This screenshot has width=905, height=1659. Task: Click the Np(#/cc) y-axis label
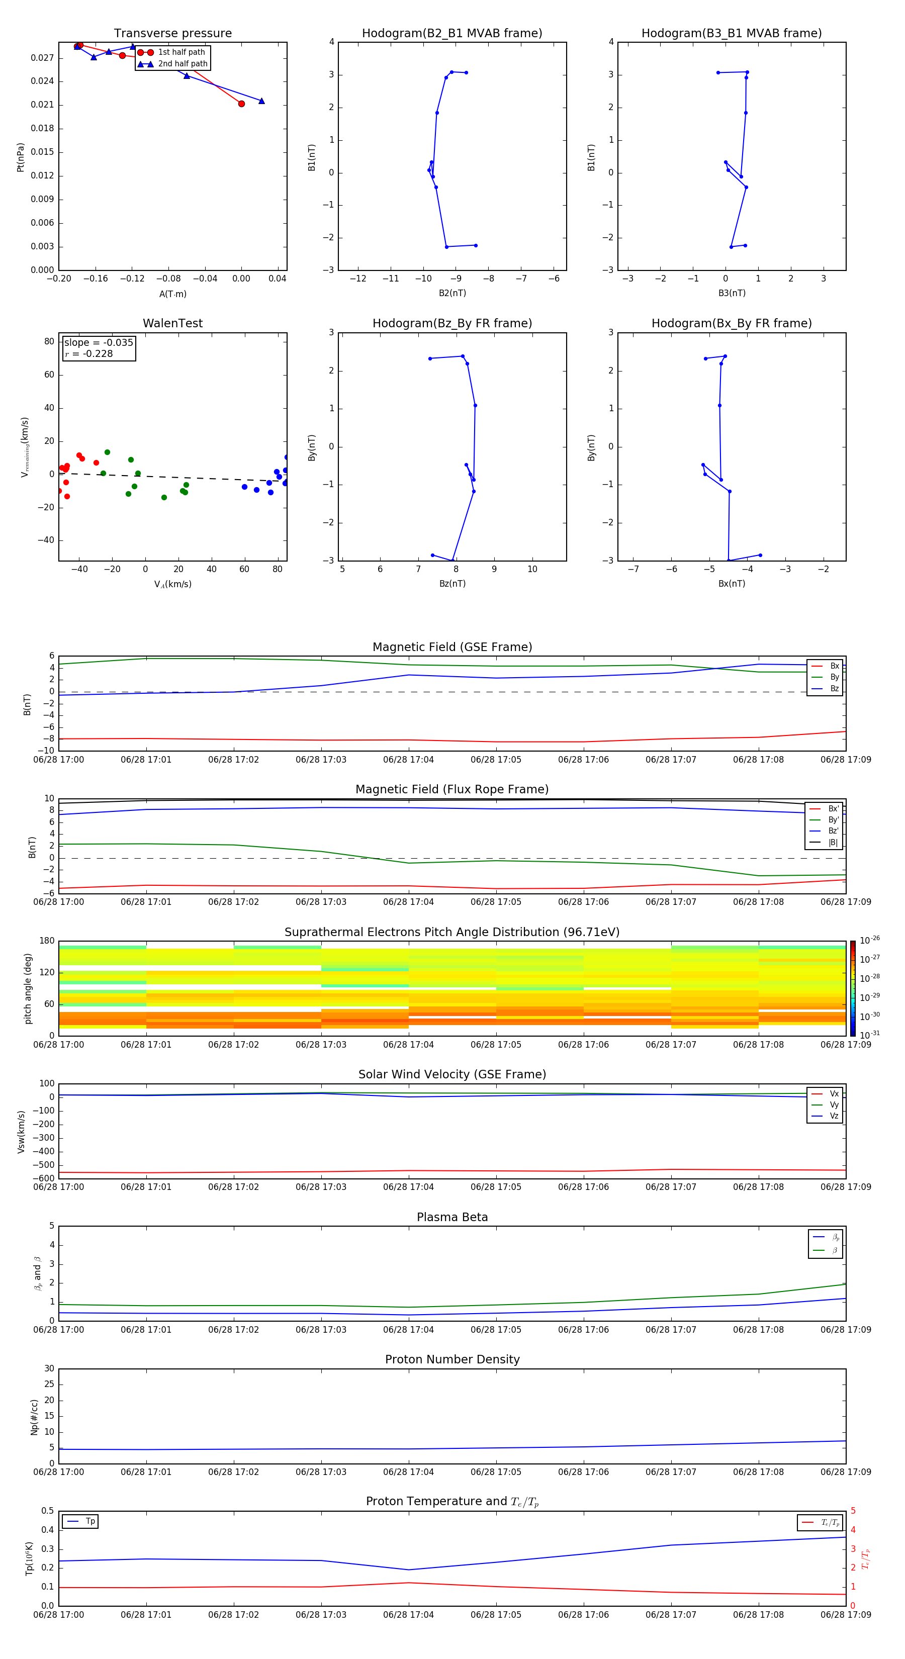34,1416
